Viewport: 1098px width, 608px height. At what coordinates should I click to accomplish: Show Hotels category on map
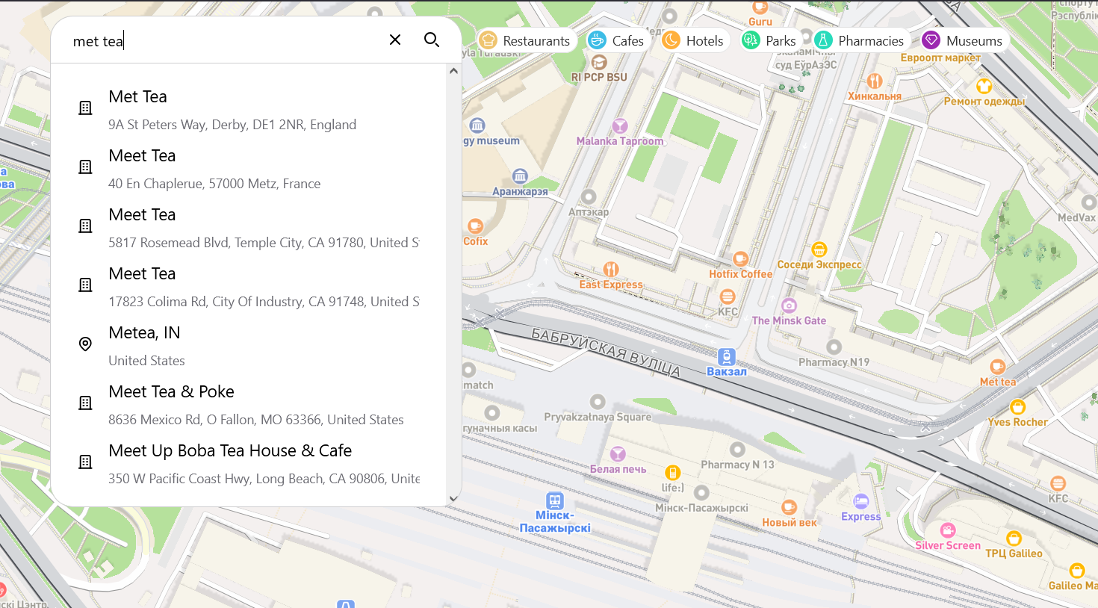[693, 40]
